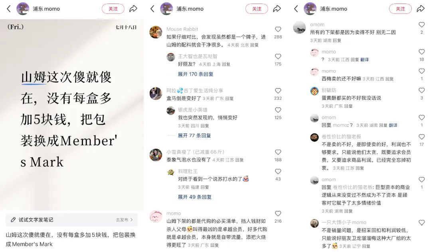Image resolution: width=431 pixels, height=252 pixels.
Task: Tap the back arrow in the left panel
Action: (9, 9)
